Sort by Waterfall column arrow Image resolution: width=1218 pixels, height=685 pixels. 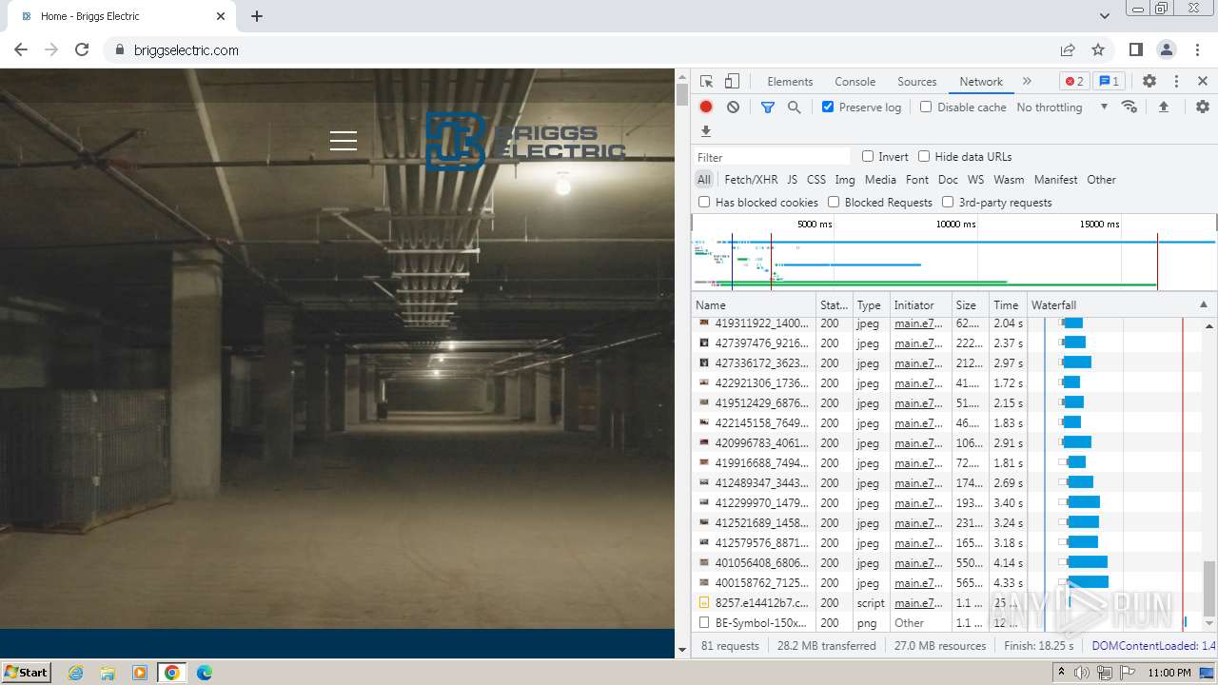click(1203, 304)
